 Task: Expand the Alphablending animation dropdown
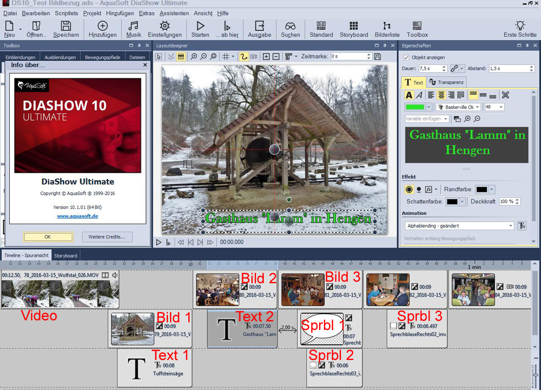pos(510,226)
